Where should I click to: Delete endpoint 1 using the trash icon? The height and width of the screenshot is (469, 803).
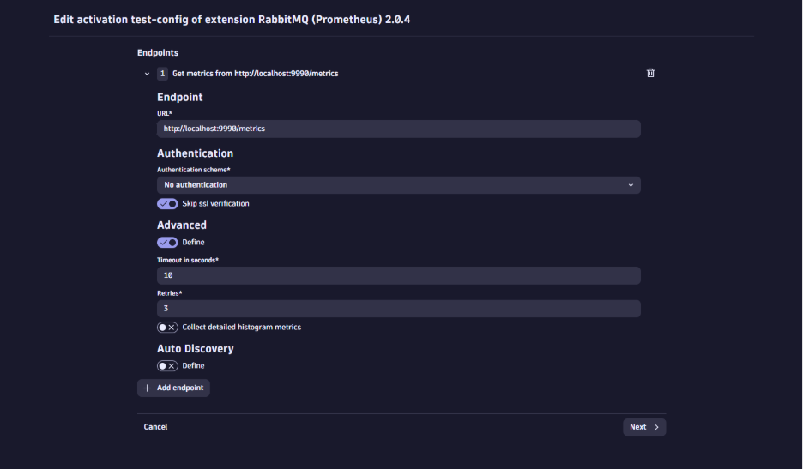(x=650, y=73)
